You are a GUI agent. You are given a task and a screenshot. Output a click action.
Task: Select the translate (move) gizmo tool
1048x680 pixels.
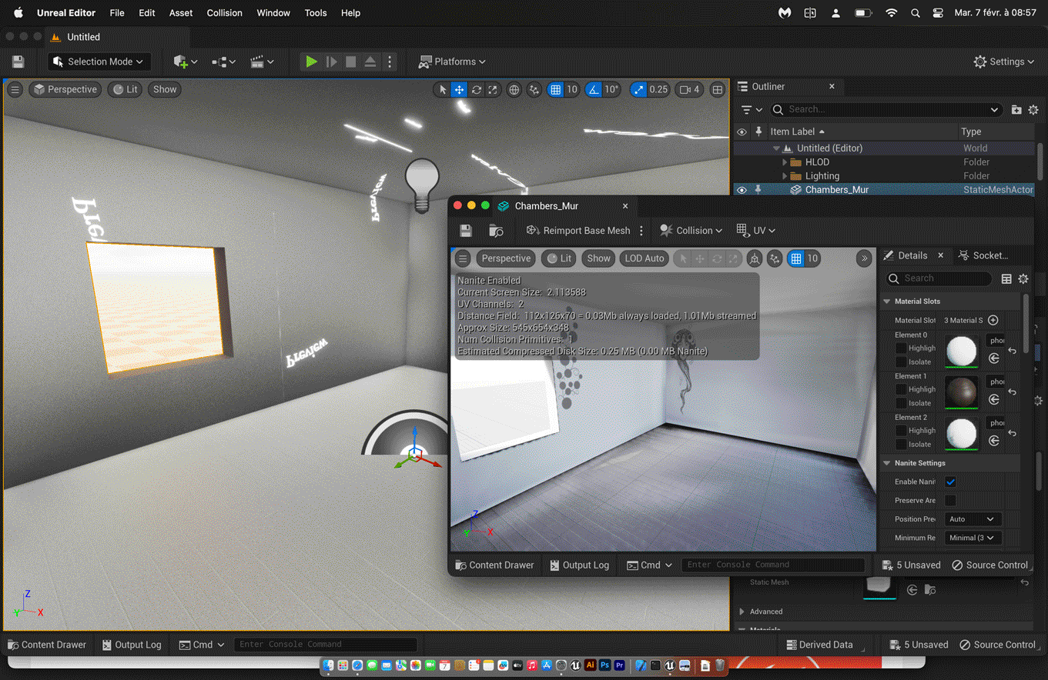(459, 89)
